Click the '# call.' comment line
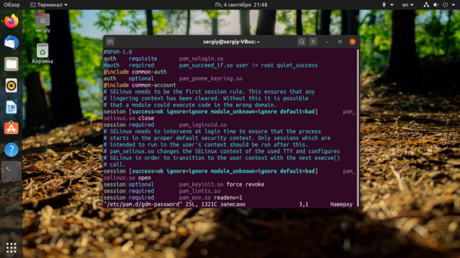This screenshot has height=258, width=460. tap(115, 165)
